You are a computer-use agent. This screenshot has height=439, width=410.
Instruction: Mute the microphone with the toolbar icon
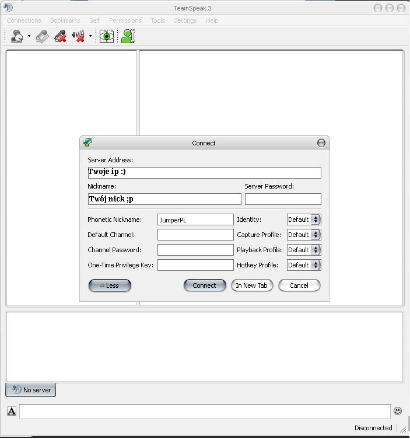pos(60,36)
